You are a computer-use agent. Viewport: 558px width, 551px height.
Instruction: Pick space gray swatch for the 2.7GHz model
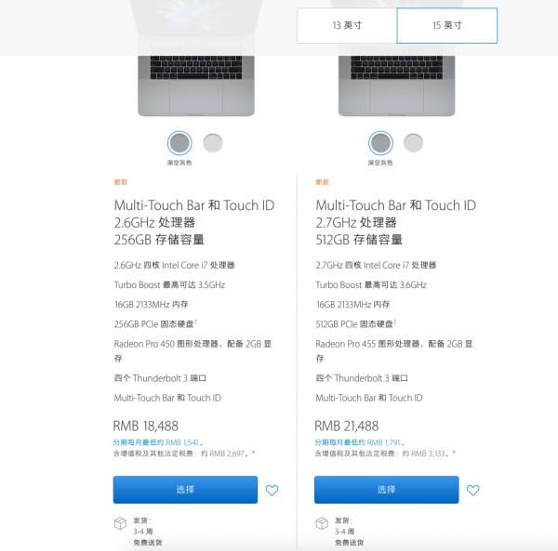click(x=380, y=143)
